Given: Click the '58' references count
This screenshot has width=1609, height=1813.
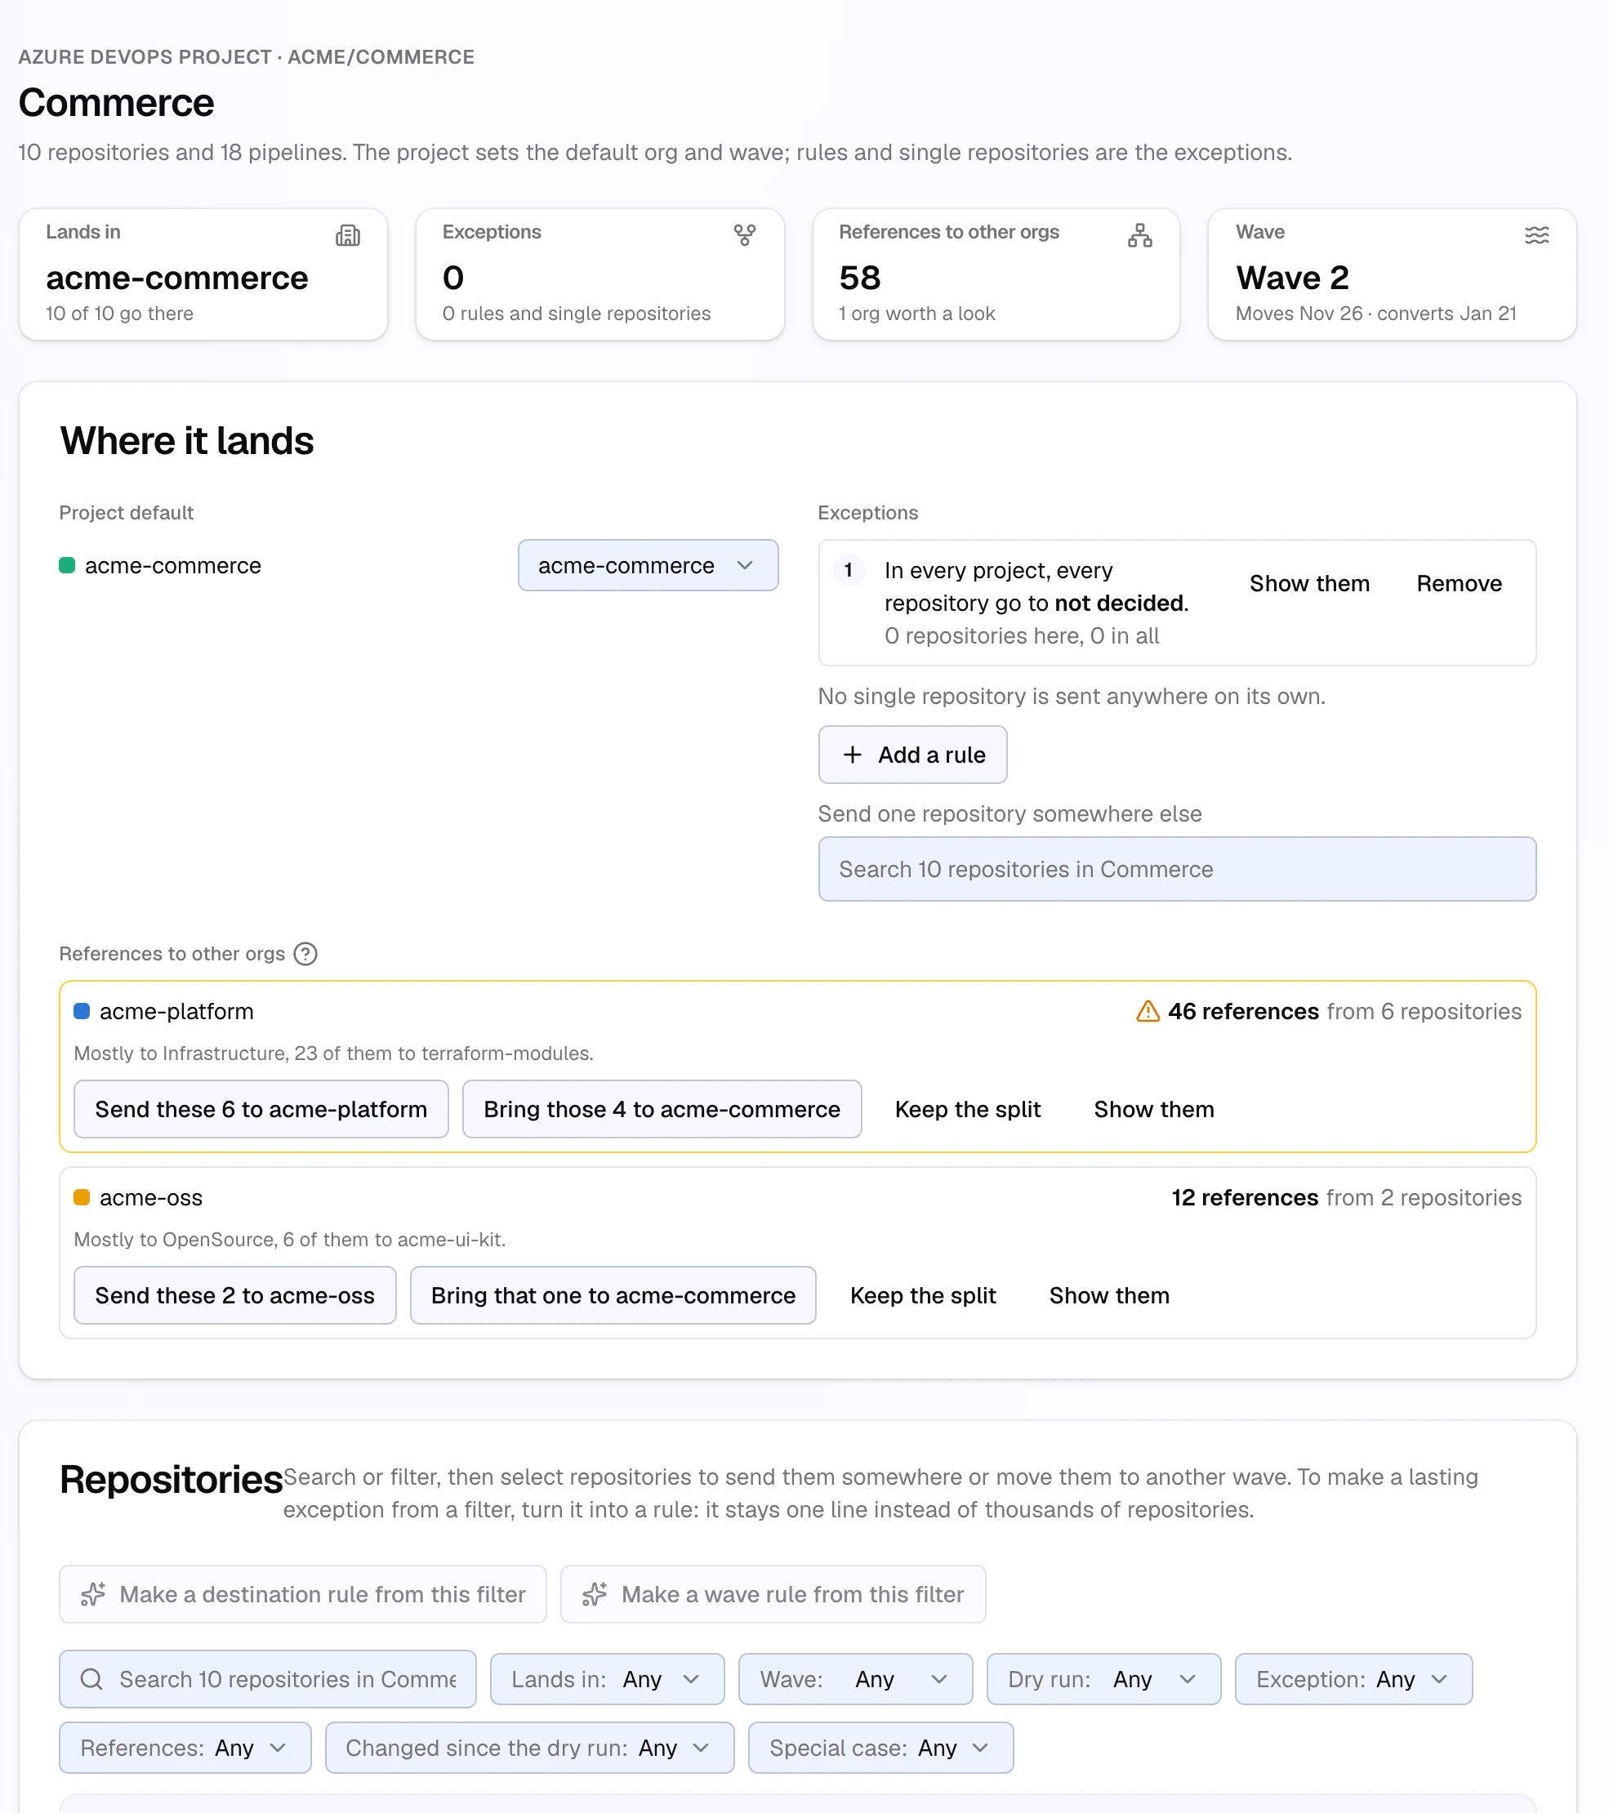Looking at the screenshot, I should click(x=859, y=278).
